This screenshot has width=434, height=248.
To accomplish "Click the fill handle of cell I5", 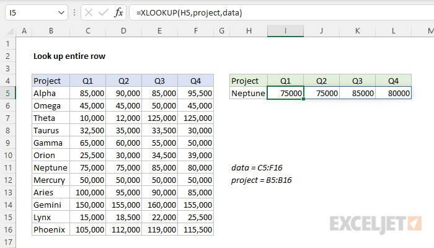I will click(x=304, y=99).
